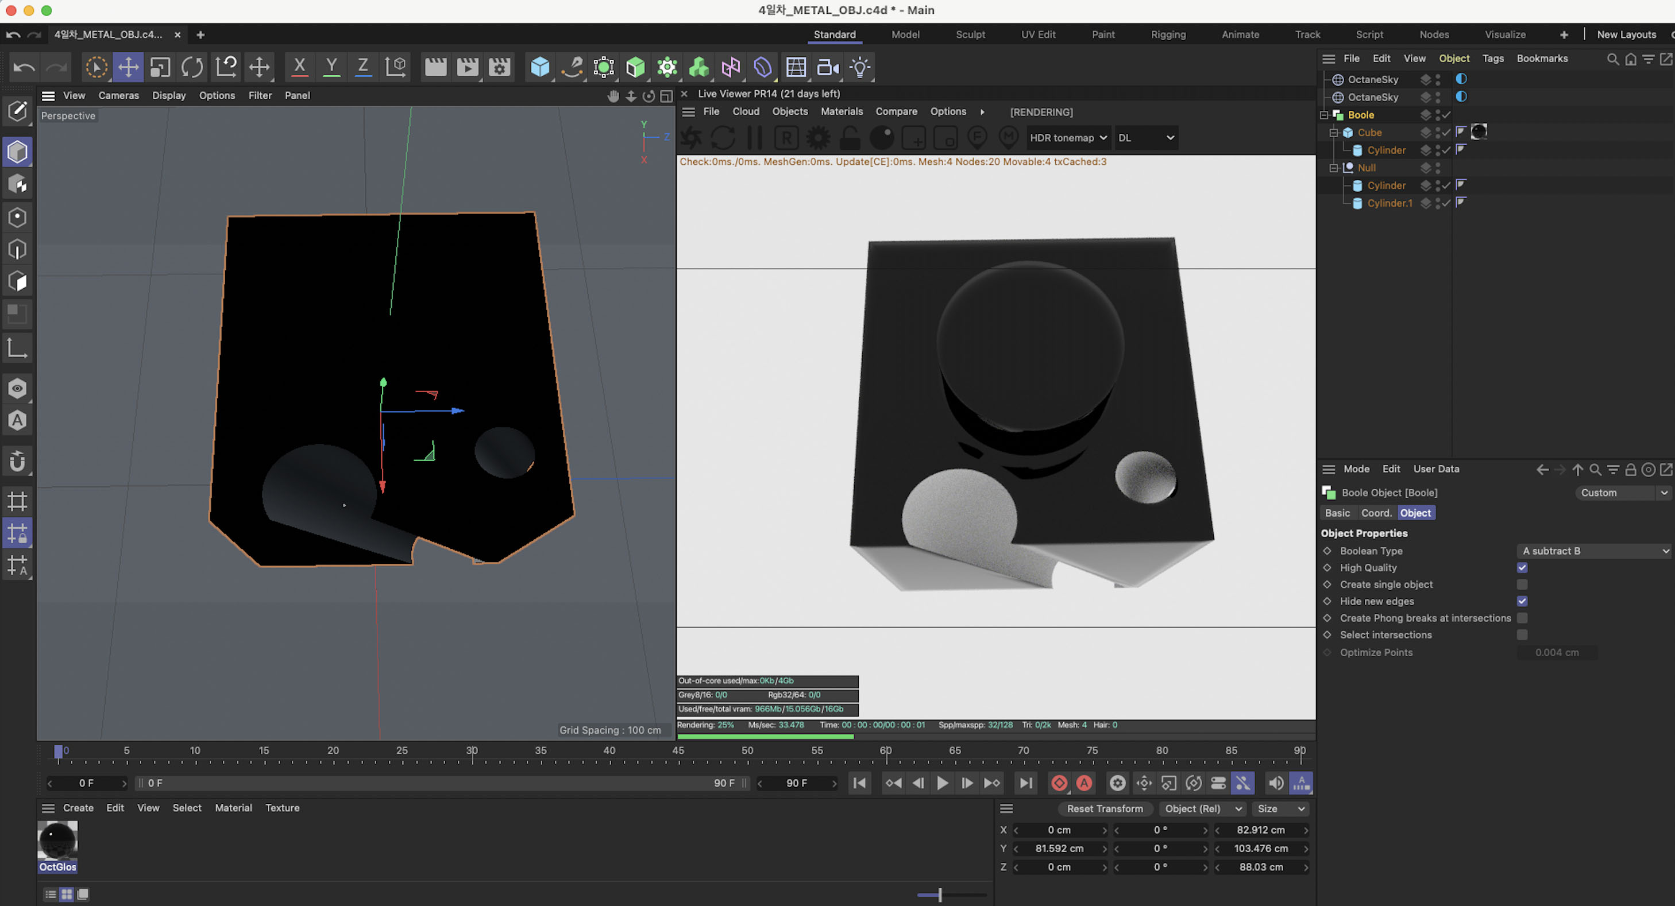Pause rendering in Live Viewer
Viewport: 1675px width, 906px height.
point(754,138)
